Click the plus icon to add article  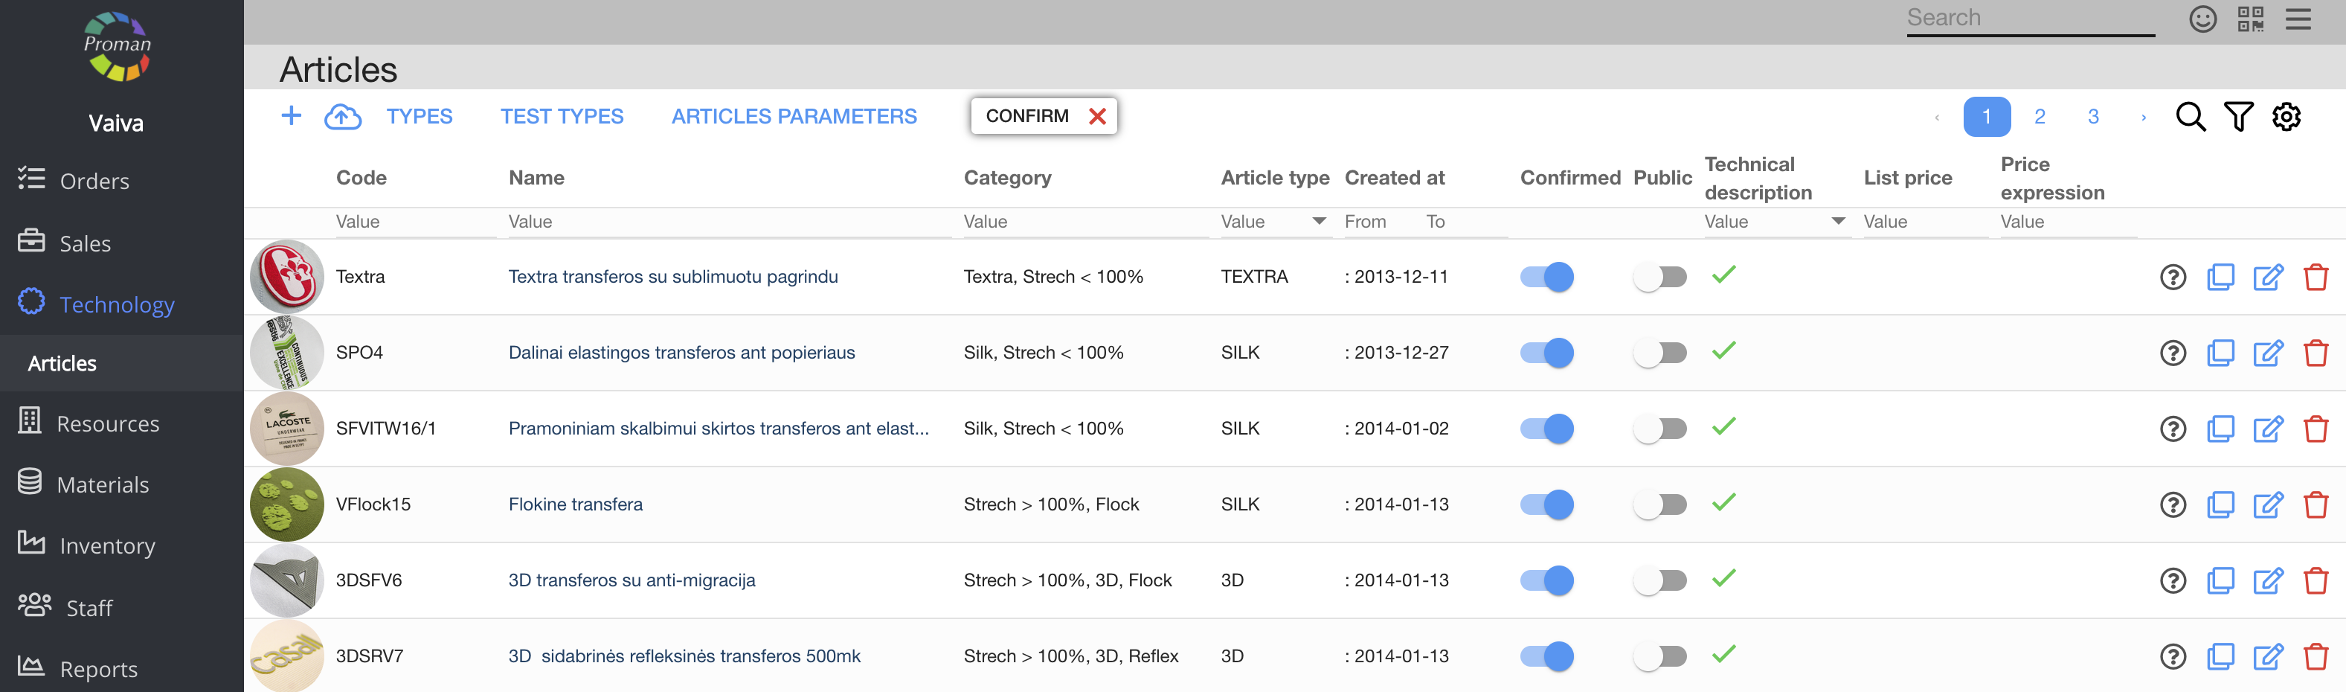point(291,115)
